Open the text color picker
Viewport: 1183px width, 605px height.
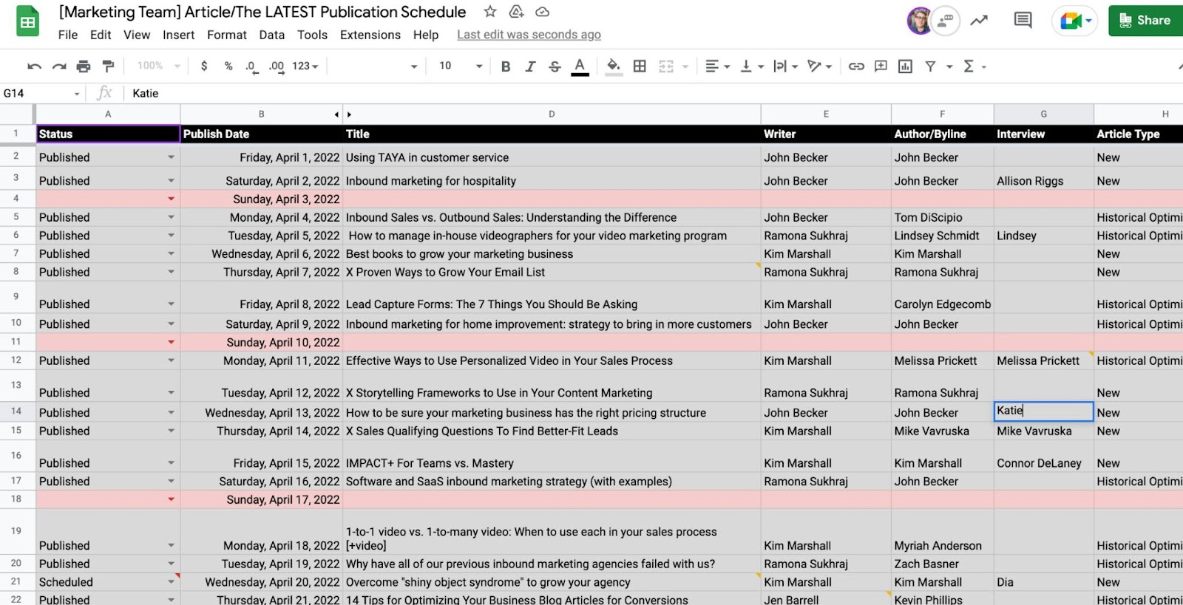pyautogui.click(x=580, y=66)
